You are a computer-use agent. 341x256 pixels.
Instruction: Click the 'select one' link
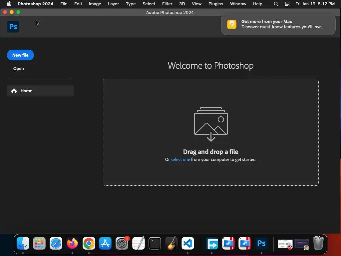(x=180, y=160)
